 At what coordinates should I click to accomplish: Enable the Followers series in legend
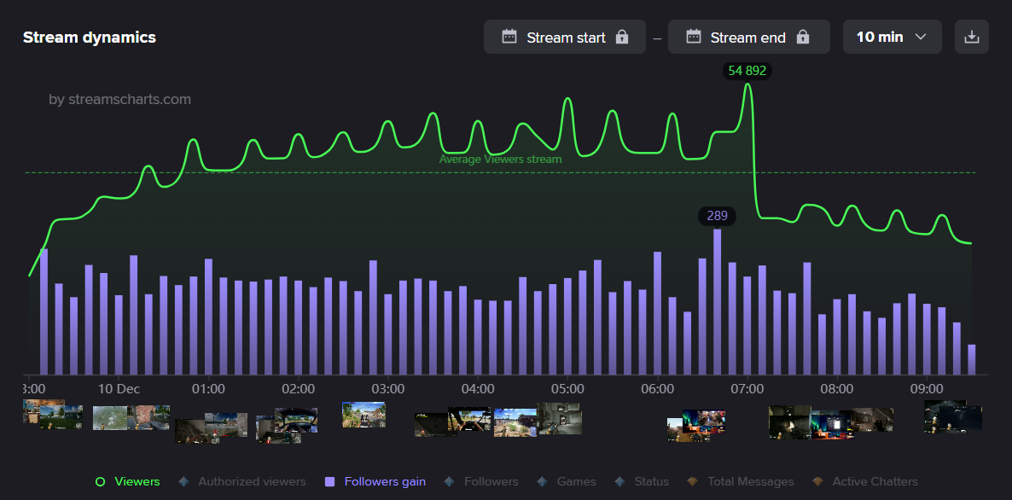[481, 481]
